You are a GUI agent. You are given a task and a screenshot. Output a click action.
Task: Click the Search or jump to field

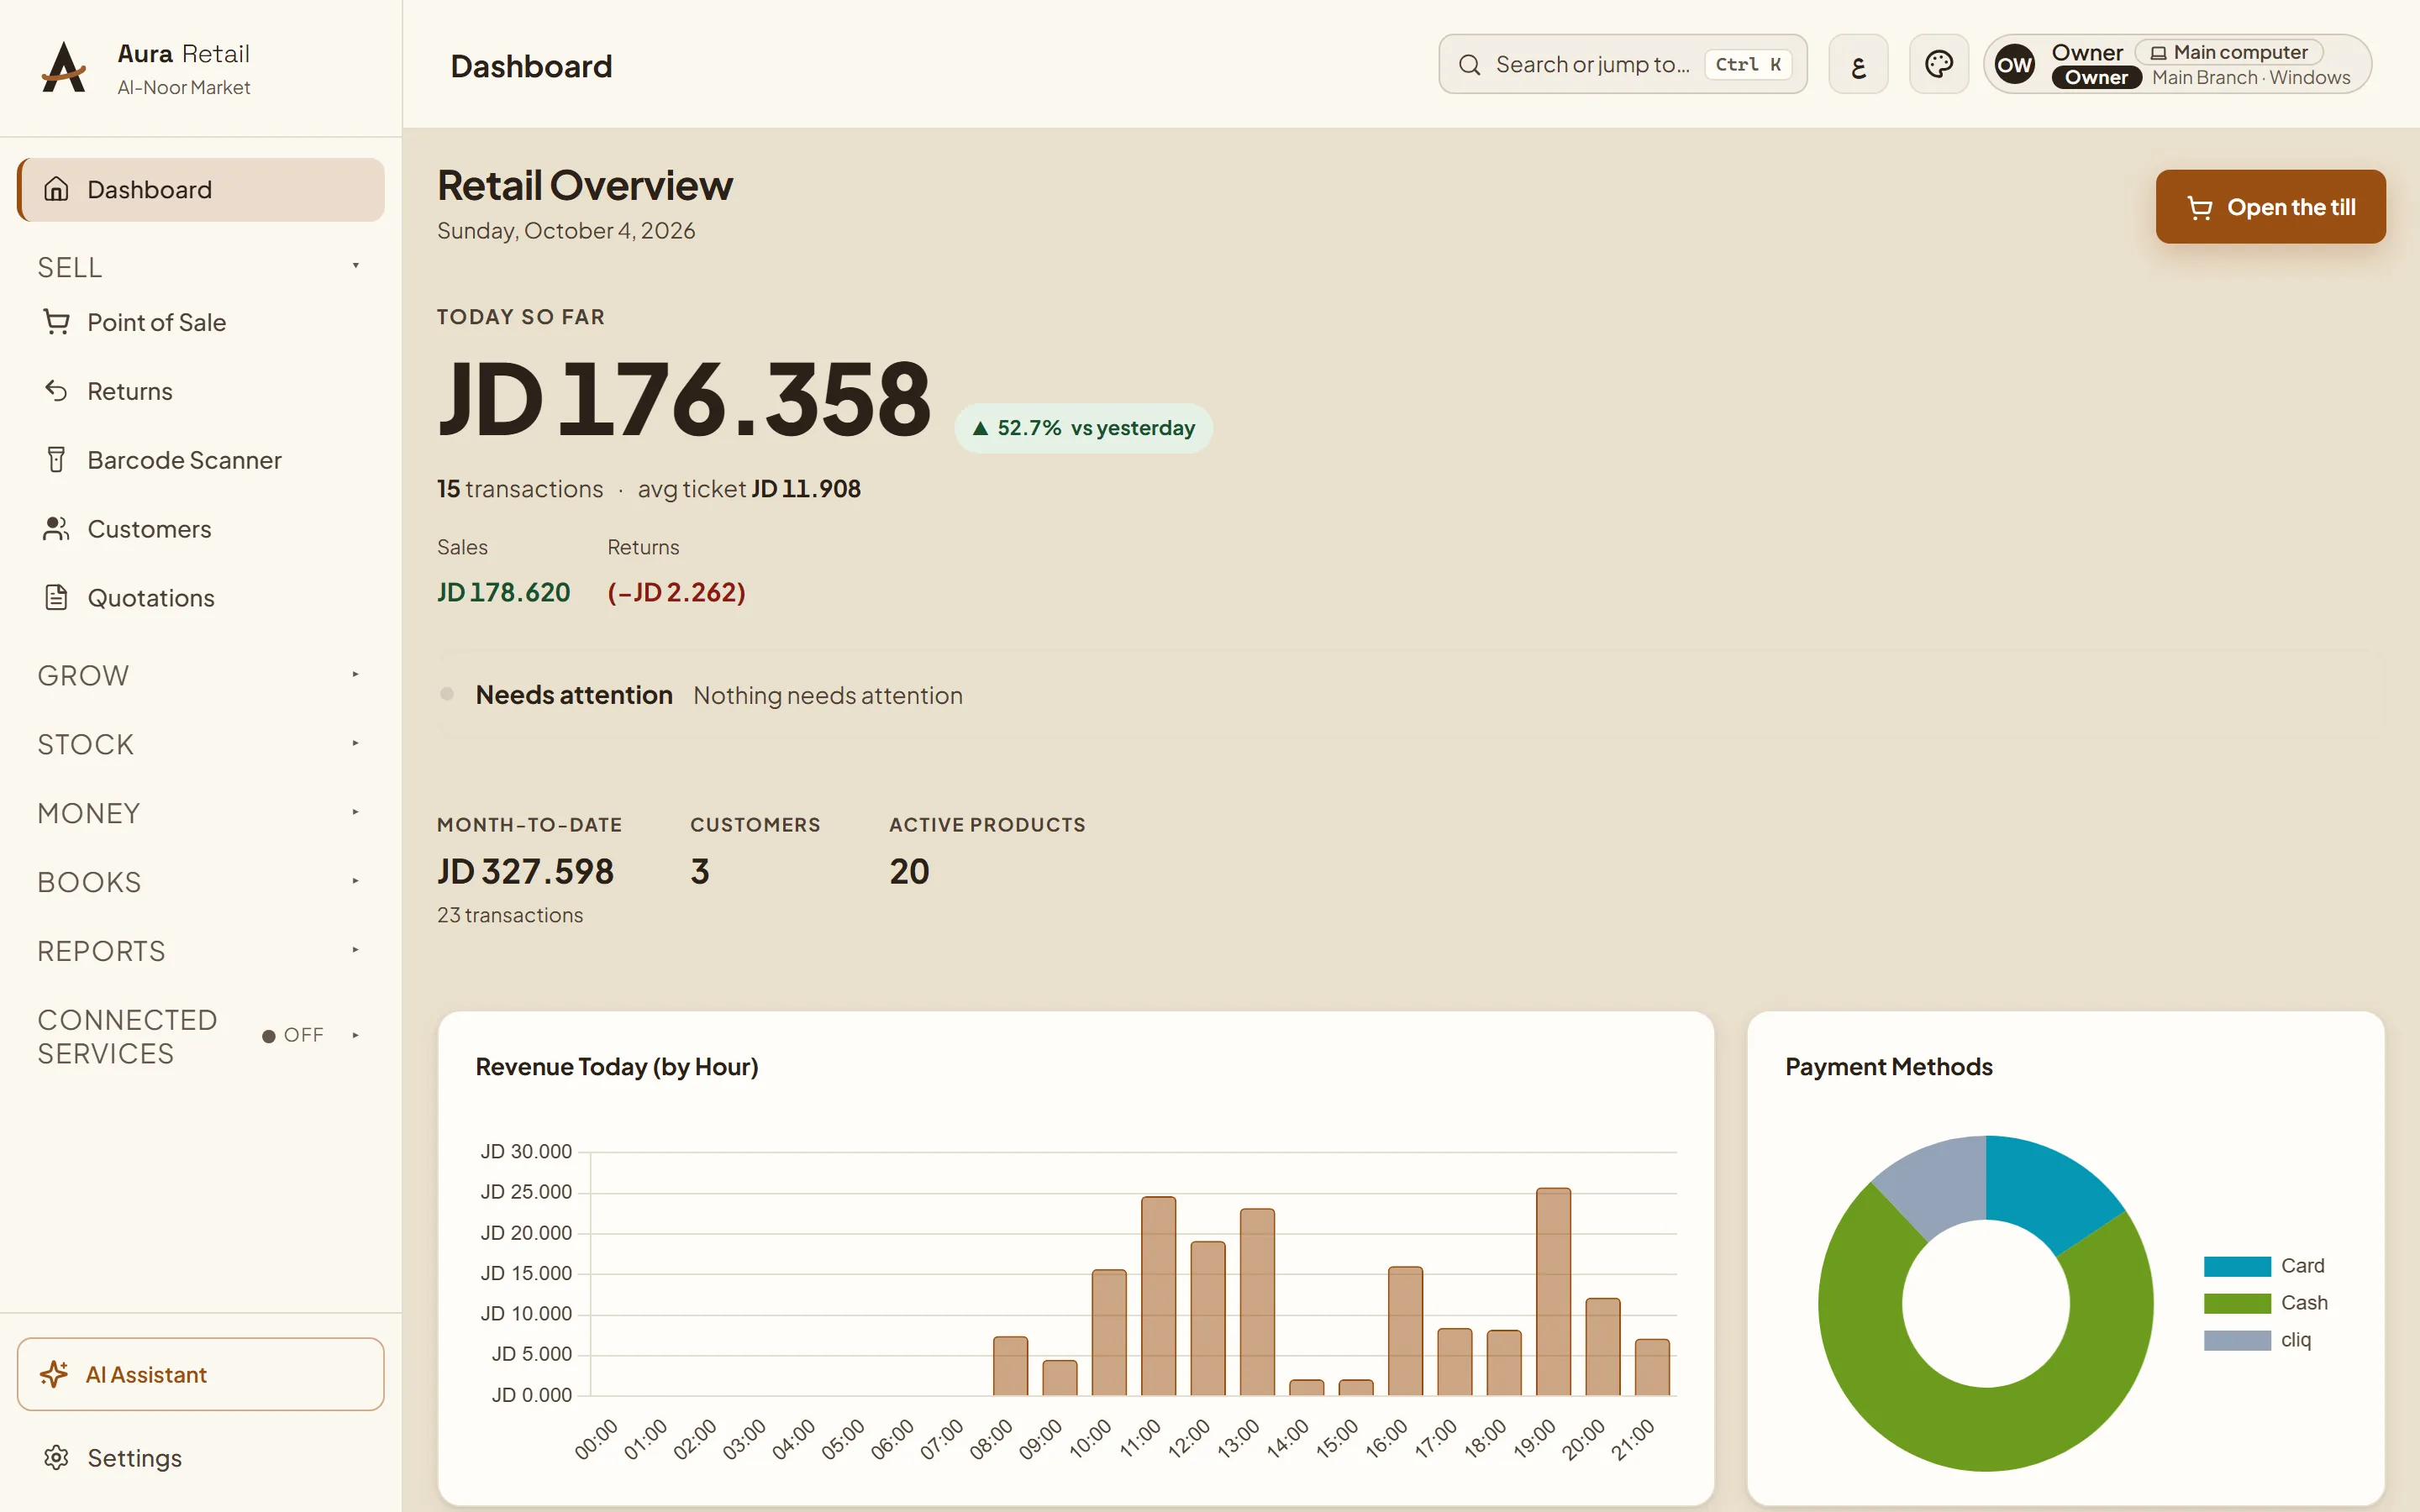coord(1622,65)
